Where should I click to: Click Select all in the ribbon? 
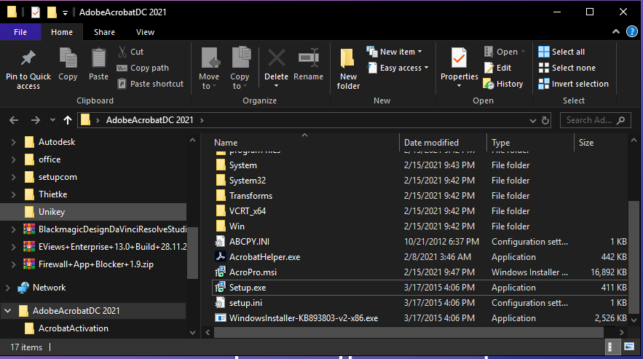click(561, 52)
